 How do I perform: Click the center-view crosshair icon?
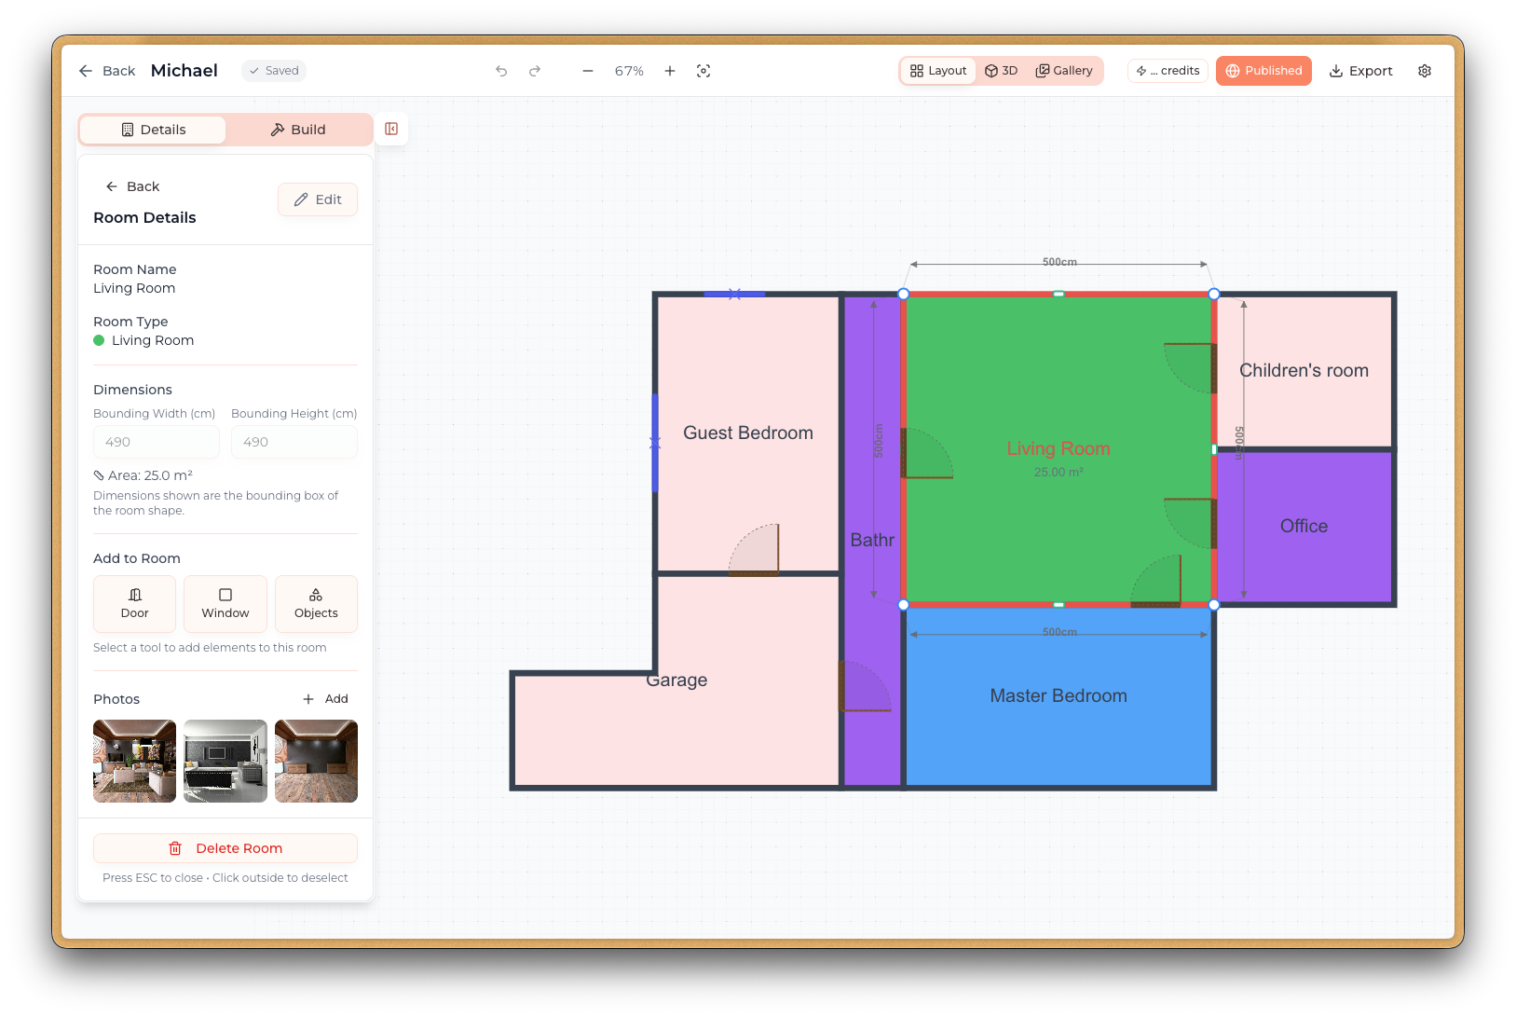pyautogui.click(x=703, y=70)
